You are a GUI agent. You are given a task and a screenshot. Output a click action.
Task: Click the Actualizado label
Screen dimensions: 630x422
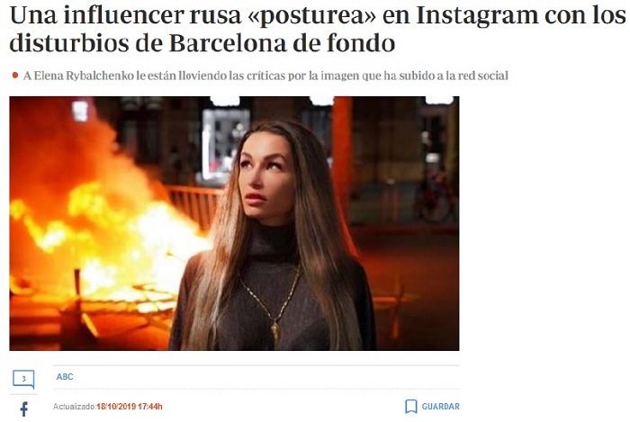75,407
